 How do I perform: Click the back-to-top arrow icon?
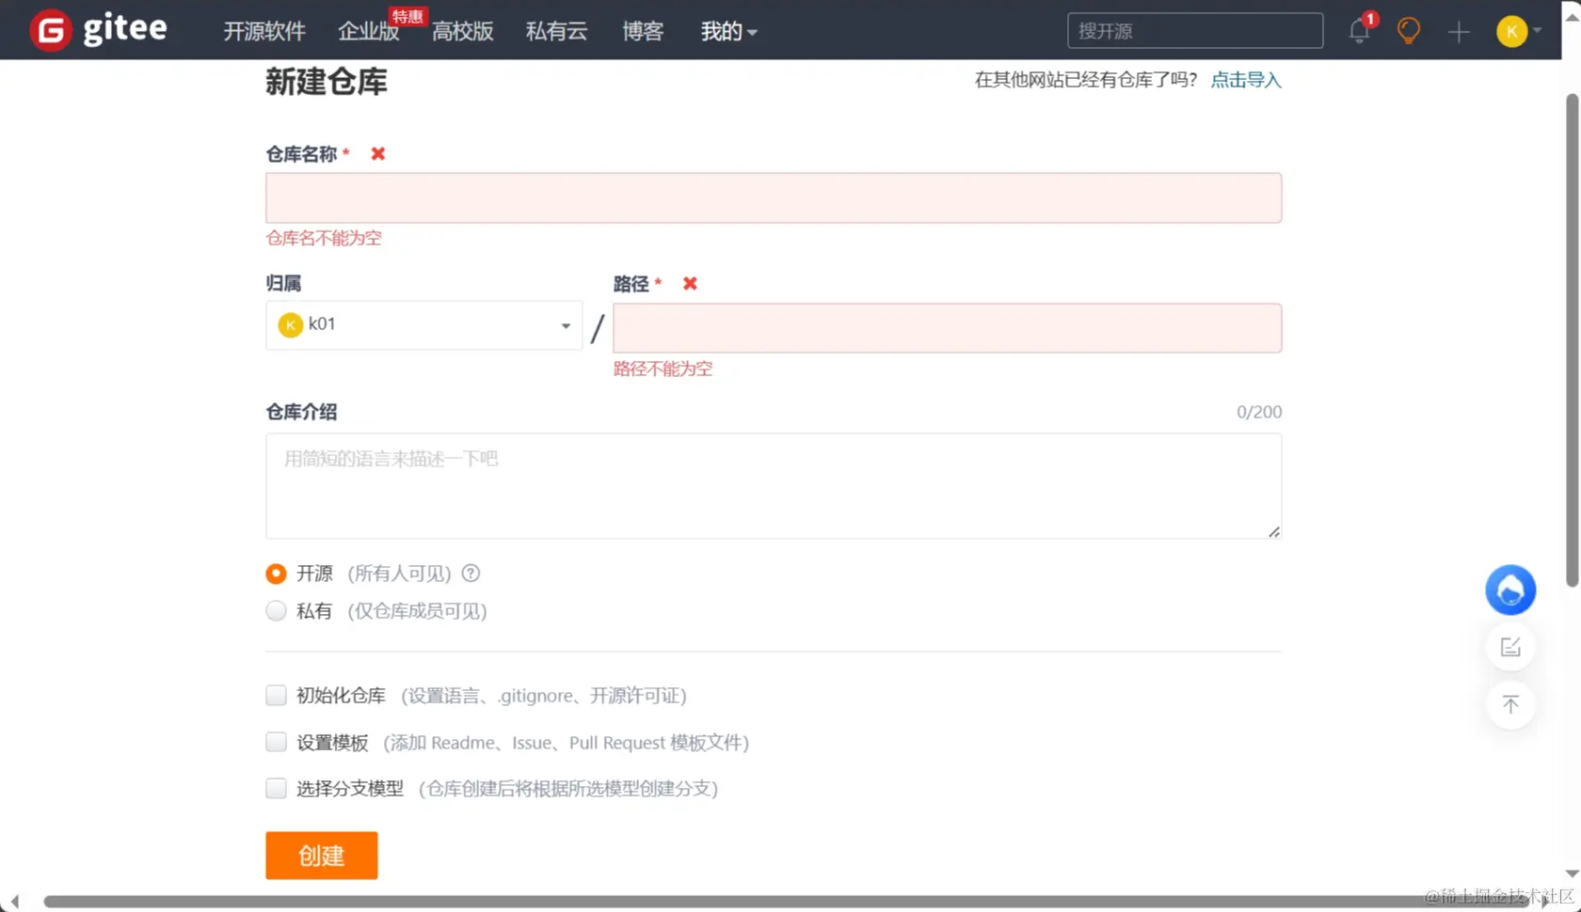coord(1509,704)
